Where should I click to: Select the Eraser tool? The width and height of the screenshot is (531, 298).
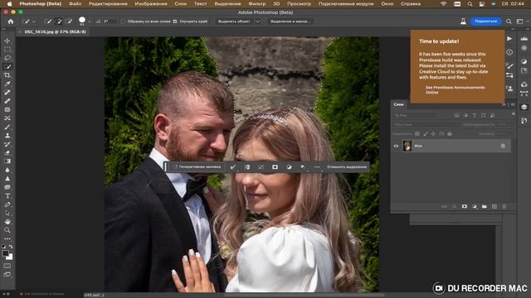(x=7, y=152)
